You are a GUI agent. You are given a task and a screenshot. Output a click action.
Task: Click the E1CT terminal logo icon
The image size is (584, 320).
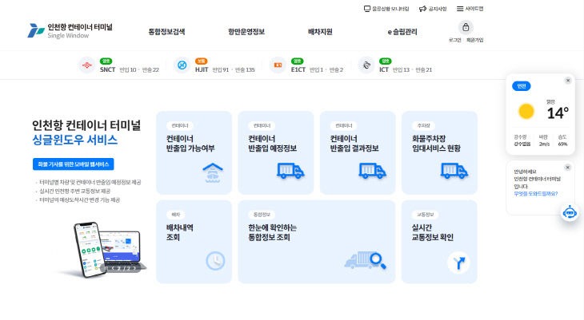[278, 65]
